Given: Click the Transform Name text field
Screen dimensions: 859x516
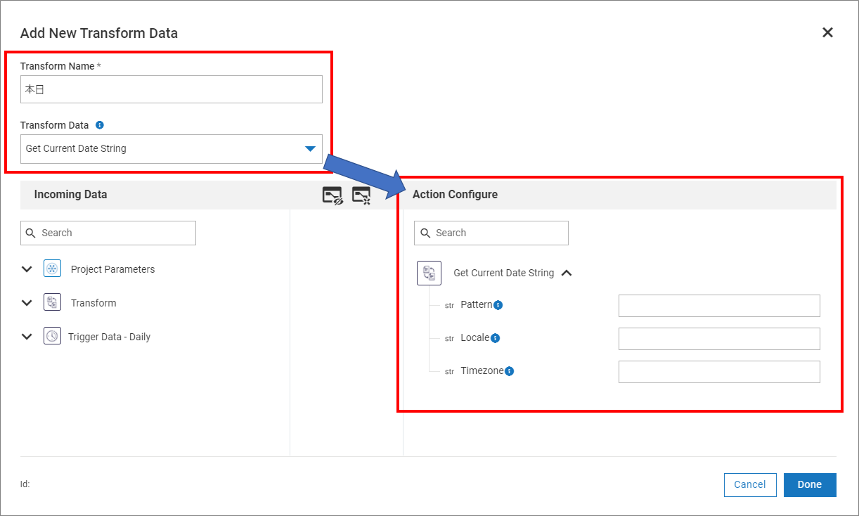Looking at the screenshot, I should click(x=171, y=90).
